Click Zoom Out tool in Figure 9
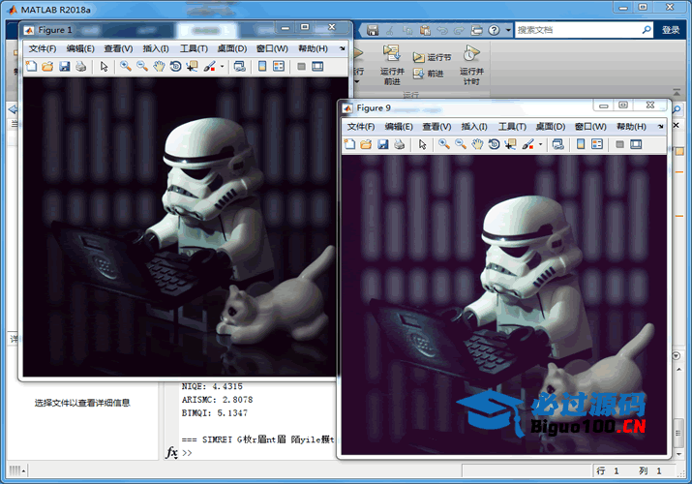The height and width of the screenshot is (484, 692). click(x=461, y=144)
